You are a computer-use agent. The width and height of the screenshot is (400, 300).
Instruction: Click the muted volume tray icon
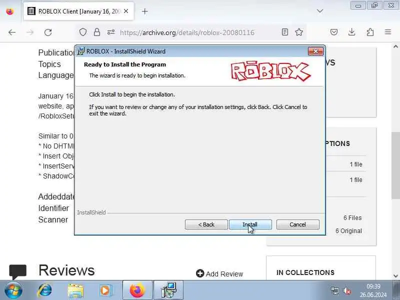click(347, 290)
